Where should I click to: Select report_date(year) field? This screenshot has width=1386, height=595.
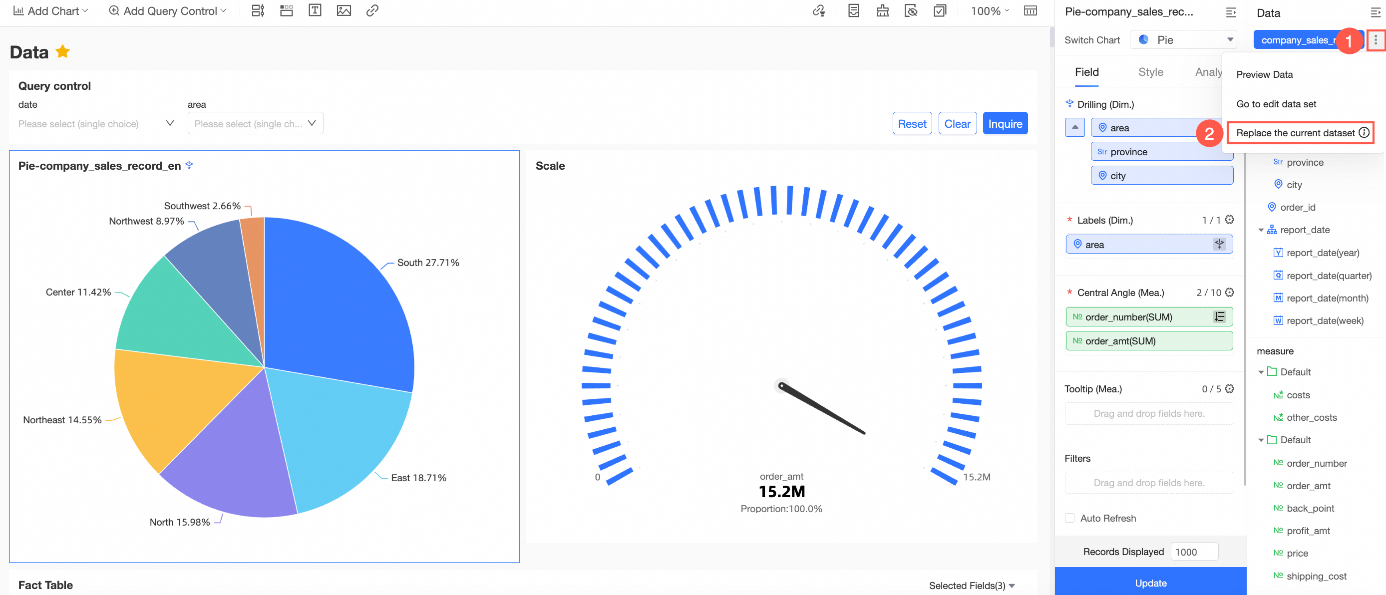click(x=1322, y=253)
